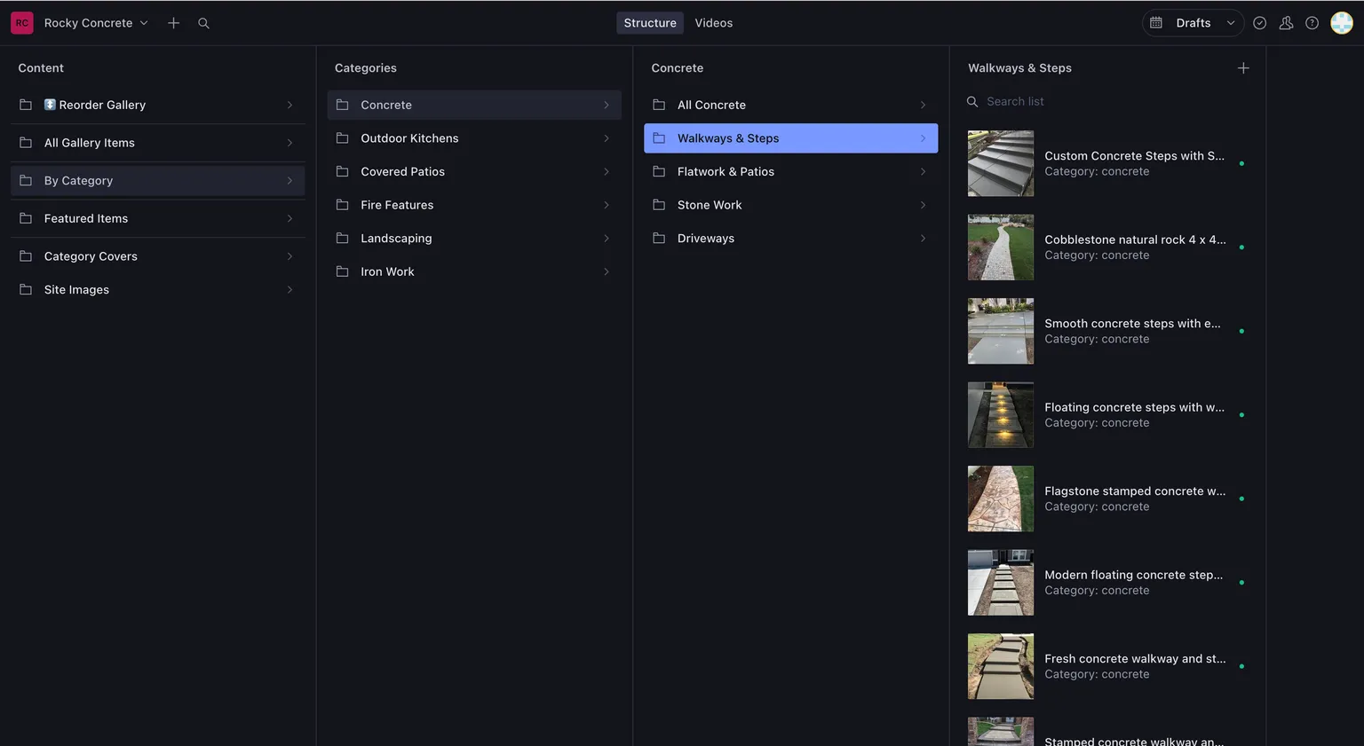Expand chevron on Reorder Gallery row

click(289, 105)
